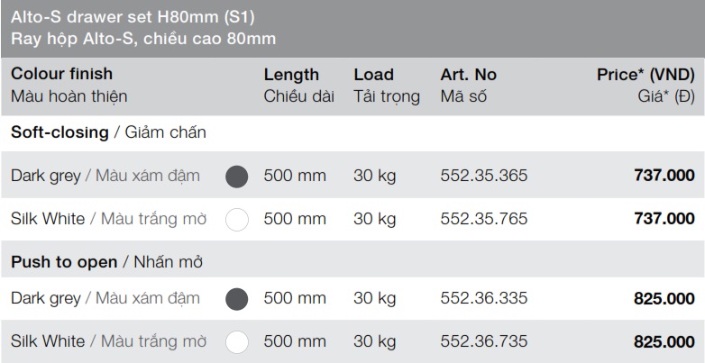
Task: Select the silk white swatch under Push to open
Action: 236,342
